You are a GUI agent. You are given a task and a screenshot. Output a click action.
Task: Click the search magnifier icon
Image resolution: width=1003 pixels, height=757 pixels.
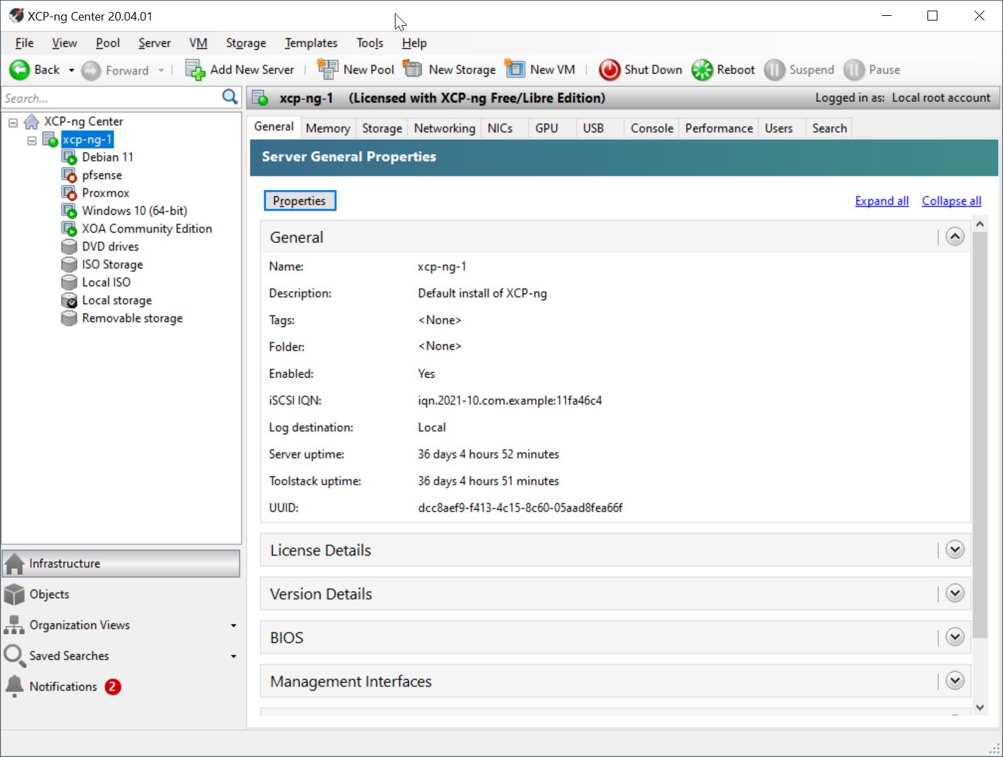[x=230, y=97]
